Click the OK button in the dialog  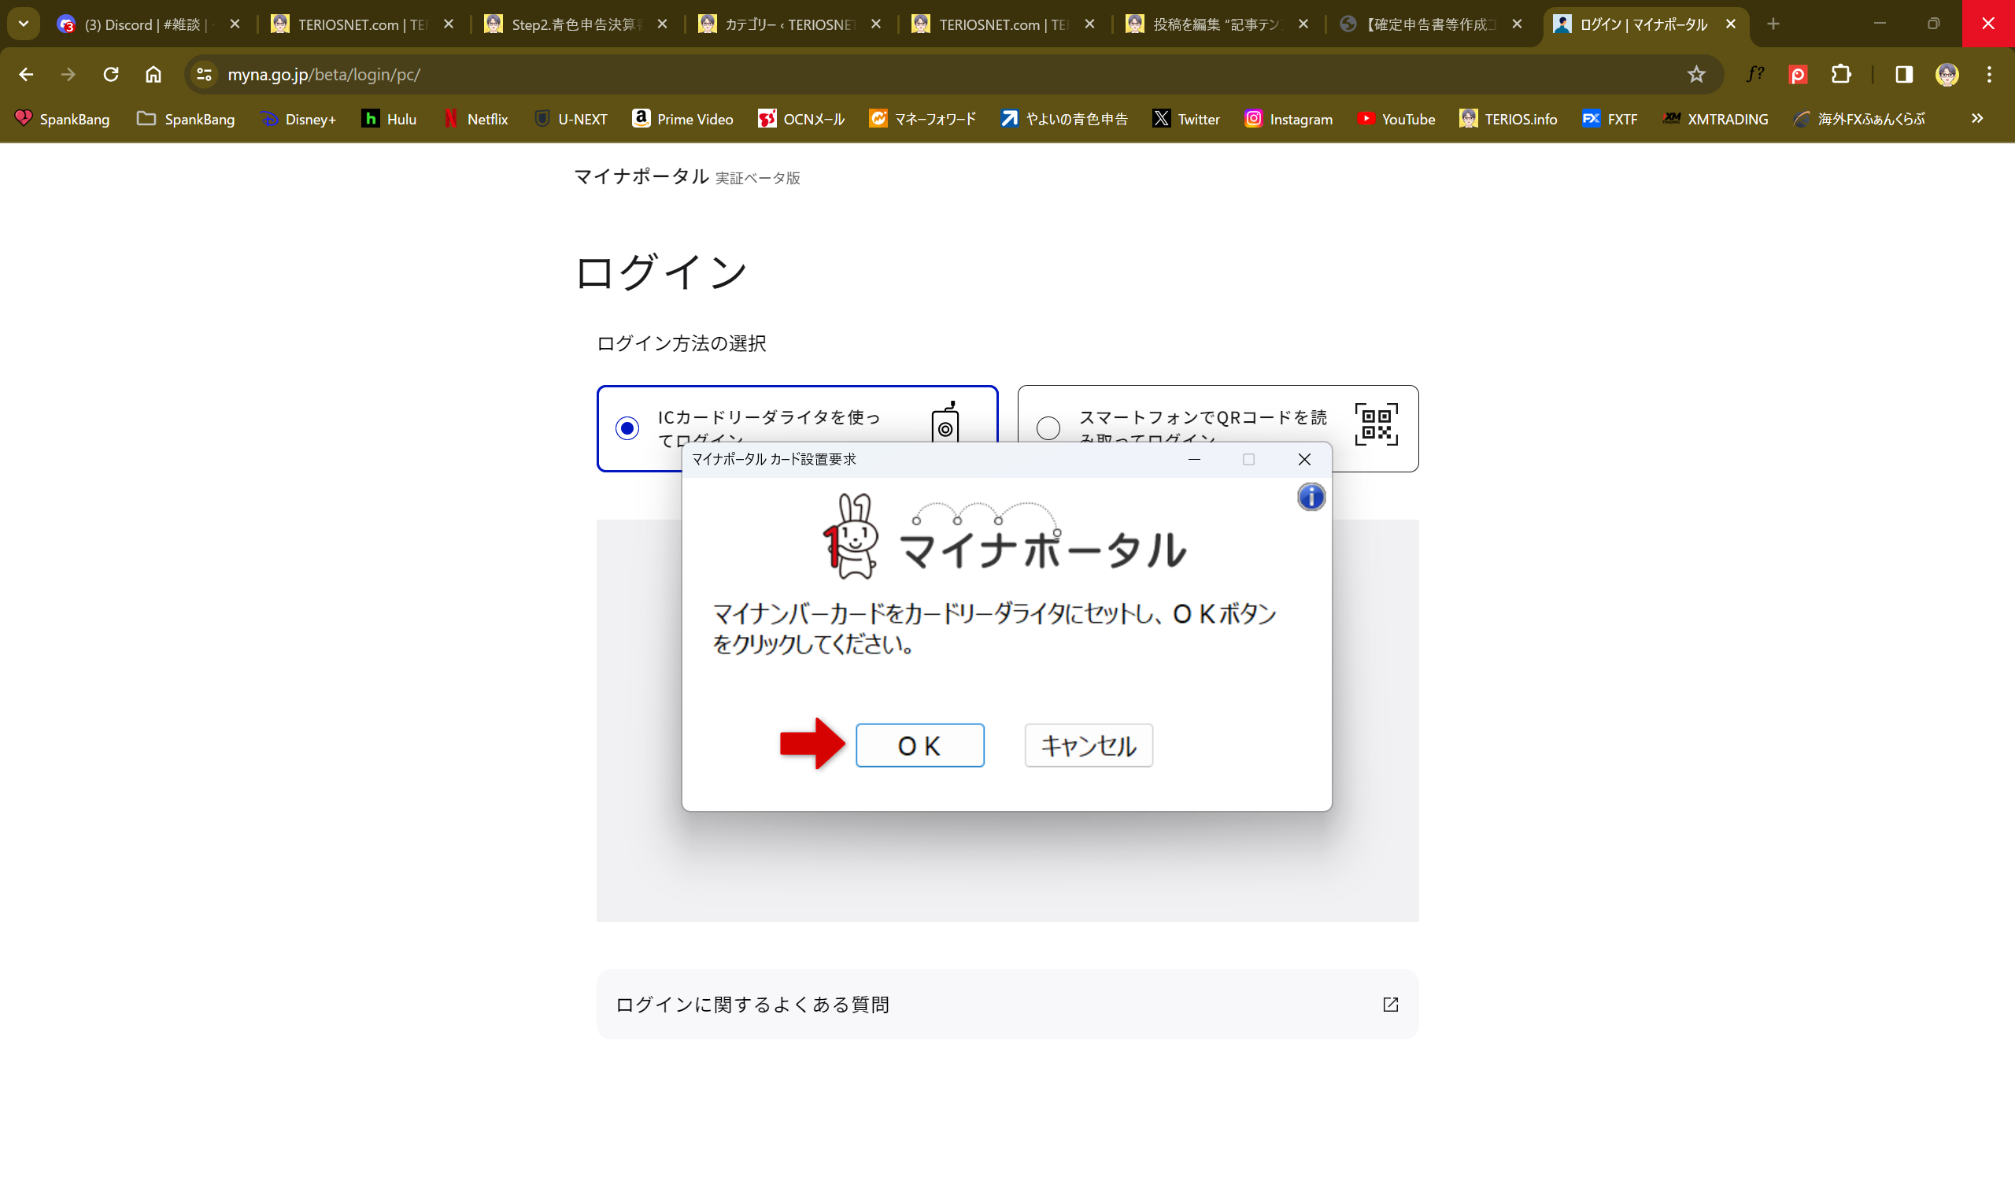coord(919,745)
